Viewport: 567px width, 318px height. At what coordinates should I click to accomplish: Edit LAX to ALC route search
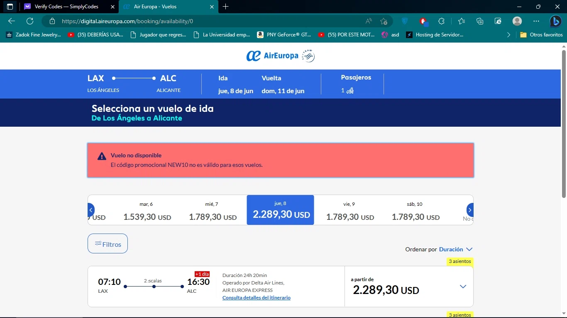(x=134, y=84)
